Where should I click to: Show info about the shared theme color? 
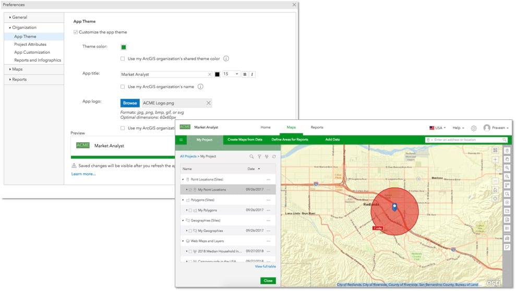pos(226,58)
